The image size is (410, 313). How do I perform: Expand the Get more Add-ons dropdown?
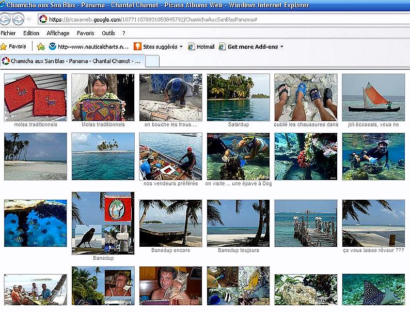pos(281,47)
